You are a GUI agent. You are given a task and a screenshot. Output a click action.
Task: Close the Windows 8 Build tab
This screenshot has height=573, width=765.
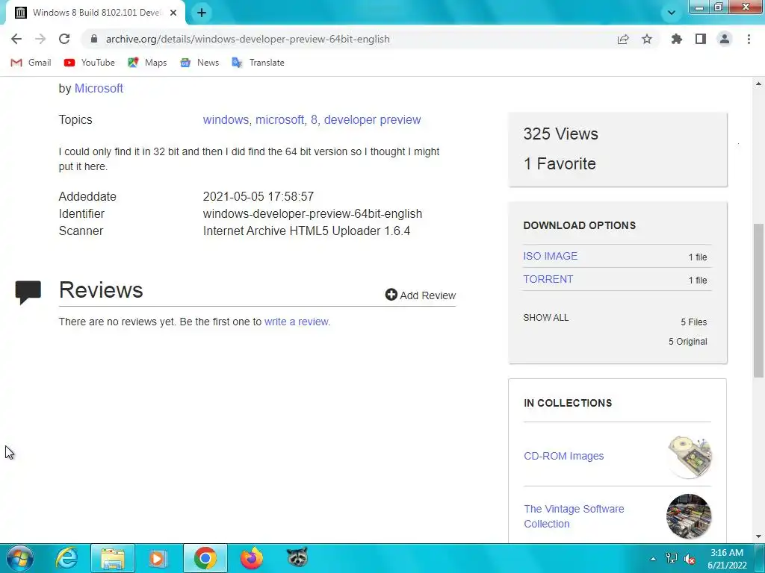[x=173, y=13]
